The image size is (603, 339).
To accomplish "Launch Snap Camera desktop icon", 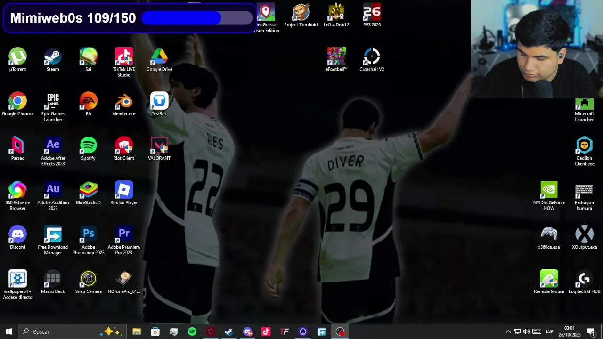I will [x=88, y=282].
